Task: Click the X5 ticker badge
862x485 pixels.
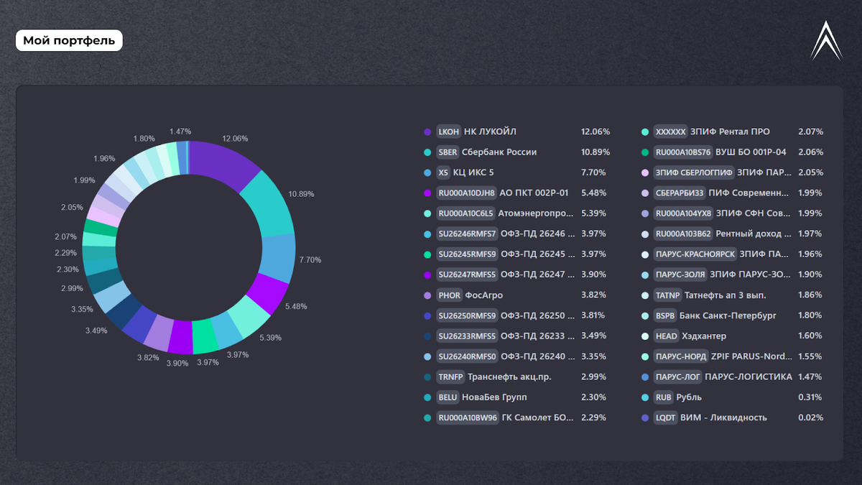Action: click(443, 172)
